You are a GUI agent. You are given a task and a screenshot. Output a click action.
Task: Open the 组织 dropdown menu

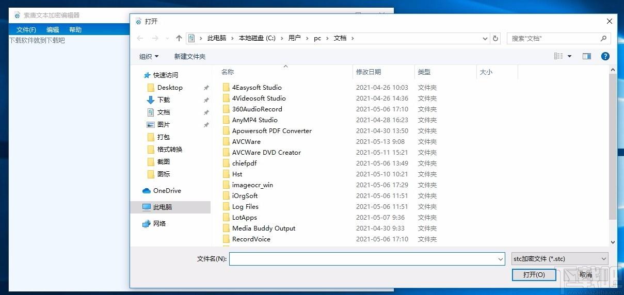click(149, 56)
